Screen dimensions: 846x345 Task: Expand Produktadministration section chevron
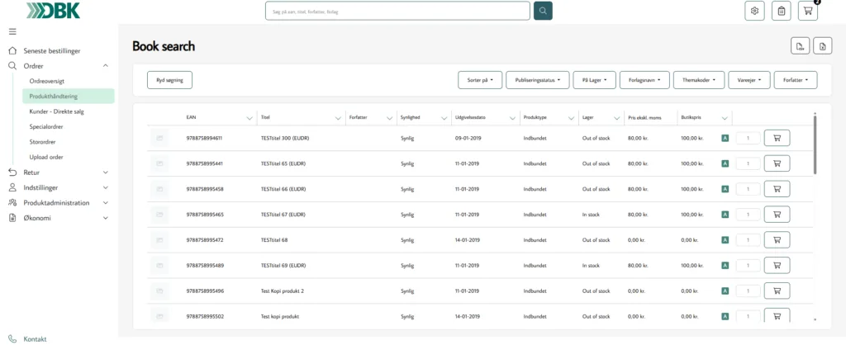point(106,203)
